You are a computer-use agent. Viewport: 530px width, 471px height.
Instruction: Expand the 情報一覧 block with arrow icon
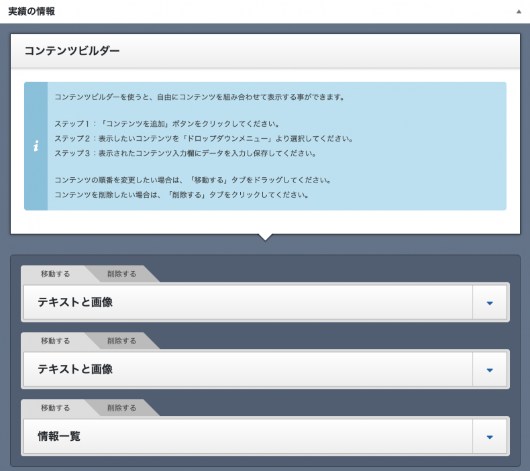pos(489,437)
